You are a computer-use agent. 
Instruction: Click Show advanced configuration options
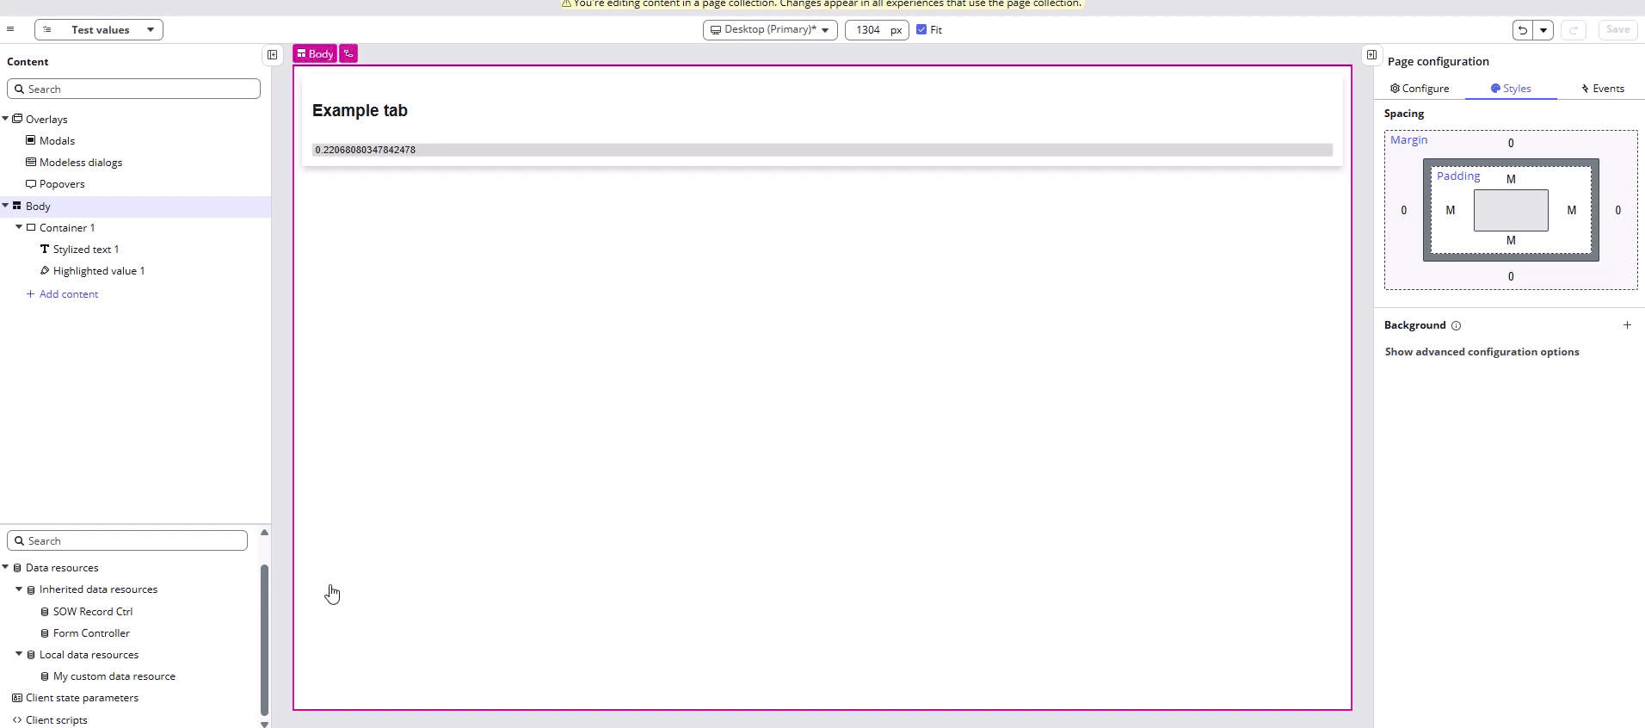pyautogui.click(x=1482, y=352)
